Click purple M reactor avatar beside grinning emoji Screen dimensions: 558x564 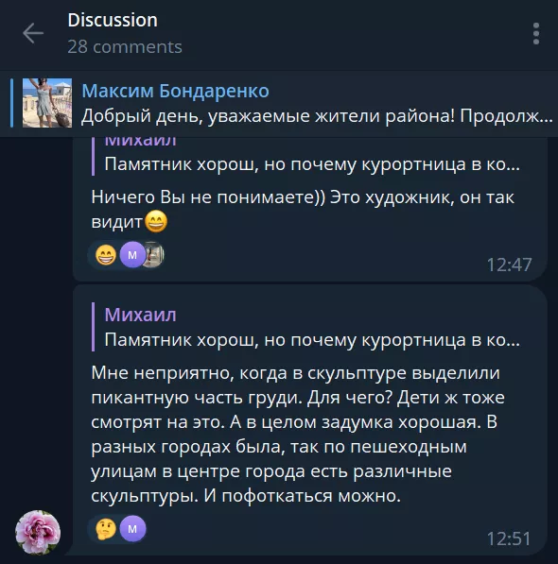(x=132, y=255)
